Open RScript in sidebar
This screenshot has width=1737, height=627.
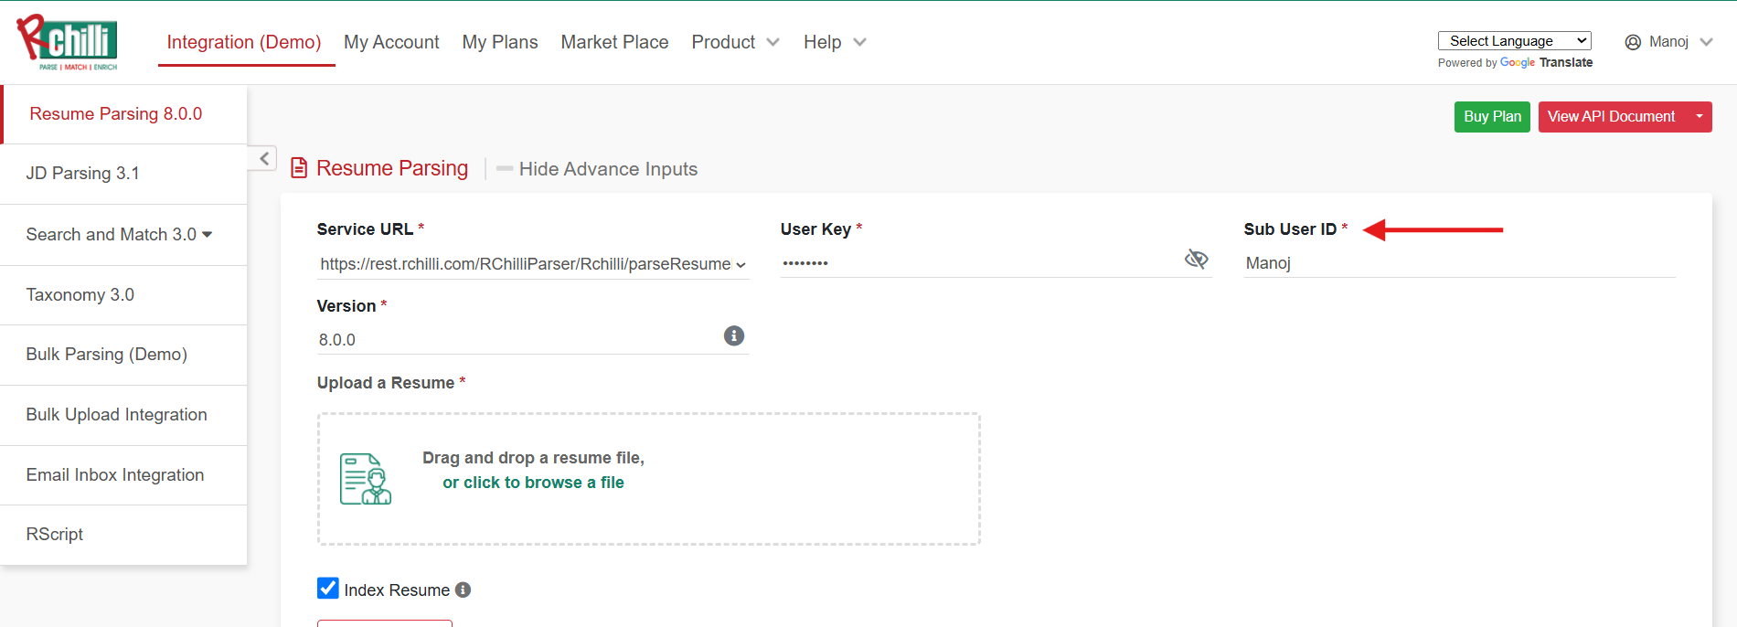point(123,535)
